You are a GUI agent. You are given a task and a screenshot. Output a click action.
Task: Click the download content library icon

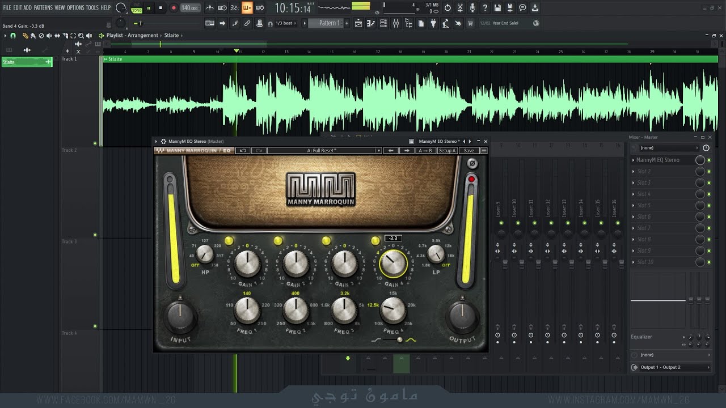pos(535,8)
